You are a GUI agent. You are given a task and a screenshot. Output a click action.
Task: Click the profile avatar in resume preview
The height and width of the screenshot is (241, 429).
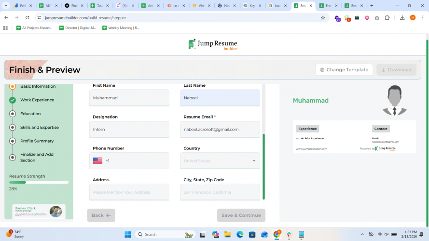tap(395, 100)
